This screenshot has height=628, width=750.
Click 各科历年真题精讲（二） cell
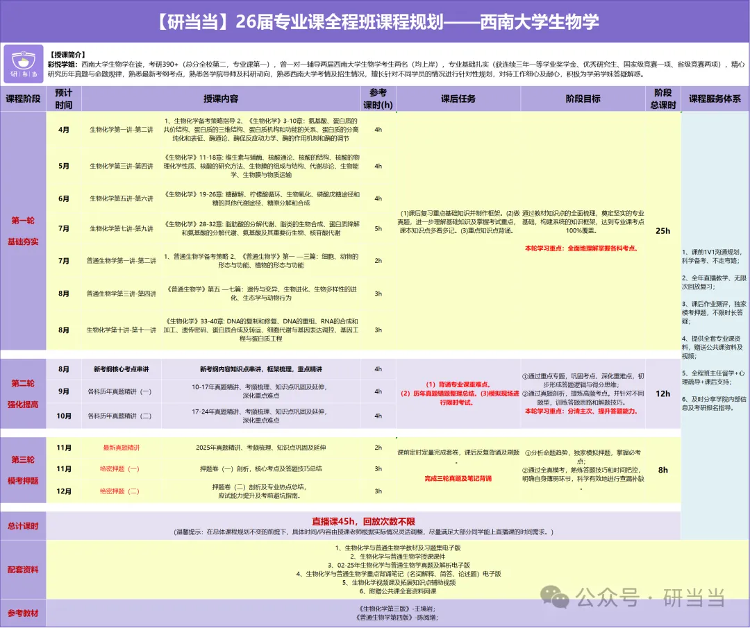tap(122, 416)
